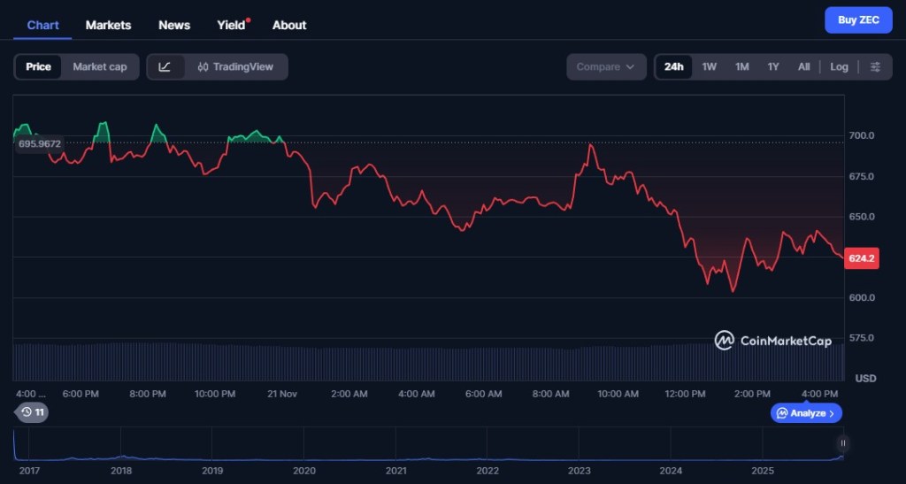This screenshot has width=906, height=484.
Task: Switch to TradingView candlestick view
Action: [236, 66]
